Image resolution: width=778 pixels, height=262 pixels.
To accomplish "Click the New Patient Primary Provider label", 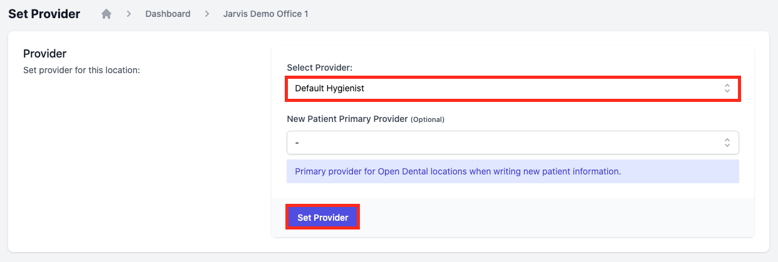I will point(347,118).
